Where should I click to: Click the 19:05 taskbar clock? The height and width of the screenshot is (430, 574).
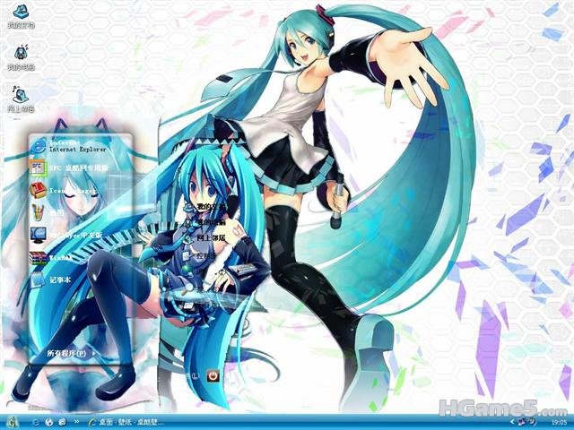(558, 422)
